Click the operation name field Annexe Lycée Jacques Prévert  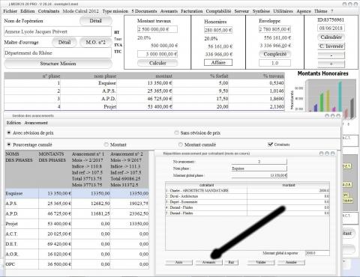(58, 31)
